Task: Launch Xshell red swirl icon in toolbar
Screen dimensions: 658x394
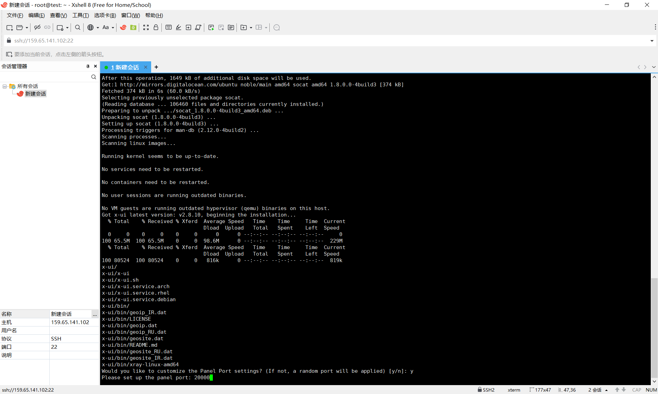Action: pos(123,27)
